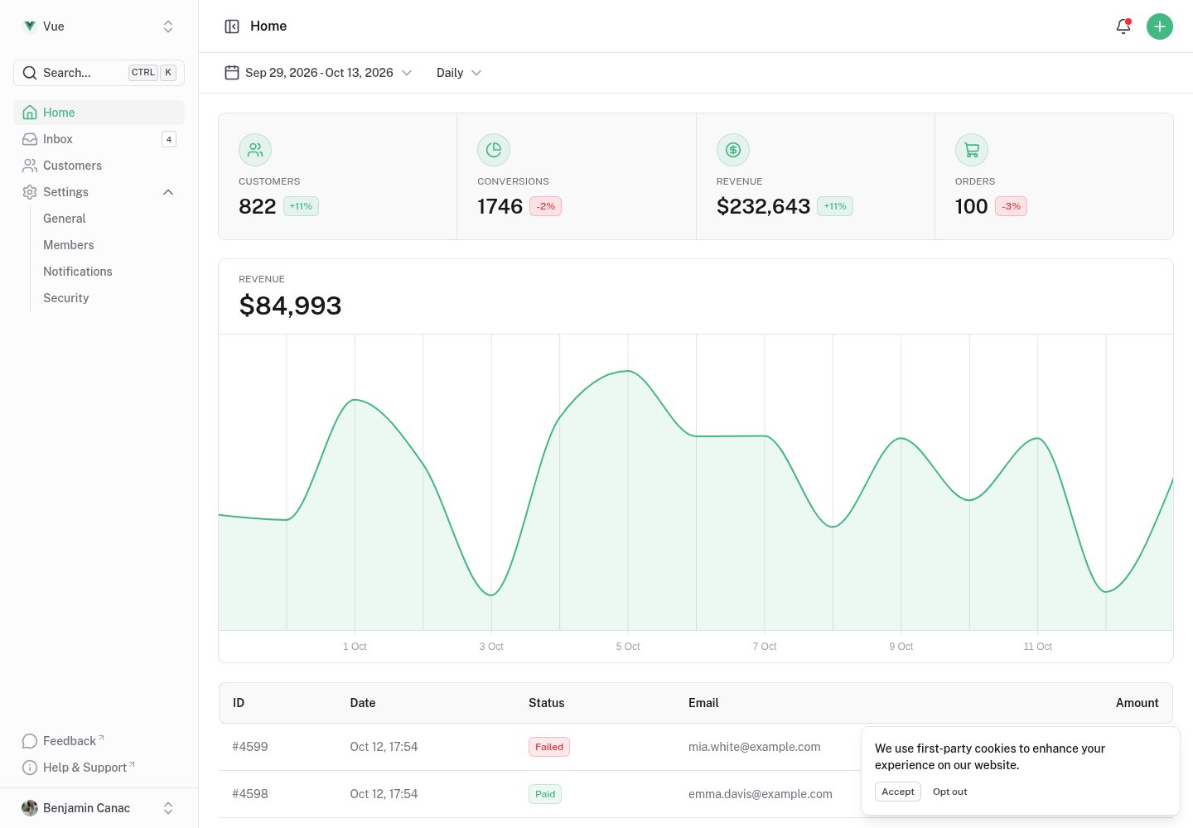Go to Home in sidebar
Image resolution: width=1193 pixels, height=828 pixels.
click(99, 113)
